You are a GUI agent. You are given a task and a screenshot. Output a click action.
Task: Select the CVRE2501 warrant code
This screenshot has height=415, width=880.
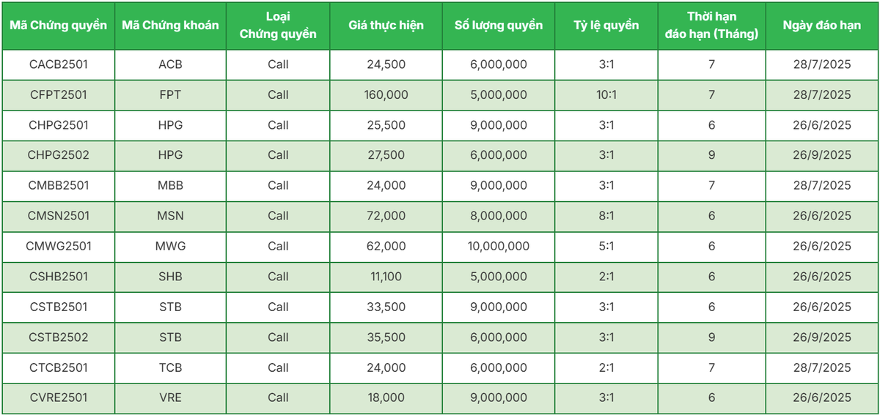[x=59, y=397]
